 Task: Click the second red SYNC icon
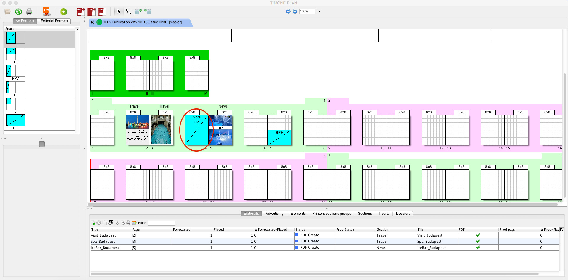[x=91, y=12]
